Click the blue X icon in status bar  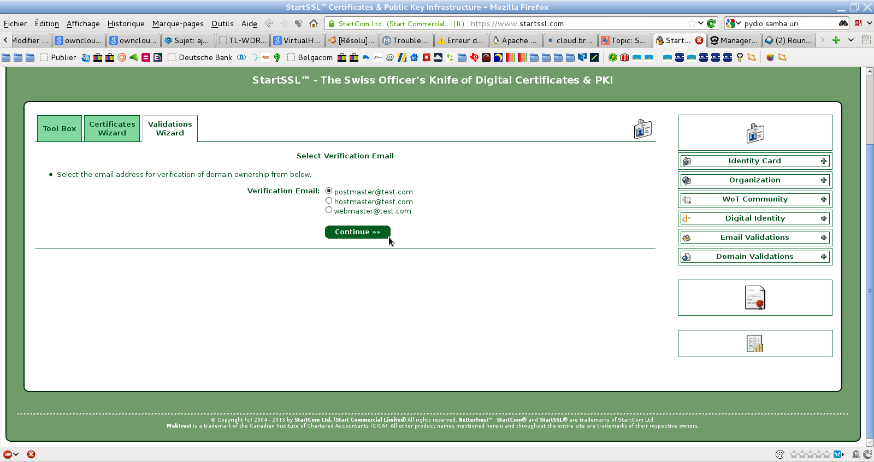pos(837,454)
